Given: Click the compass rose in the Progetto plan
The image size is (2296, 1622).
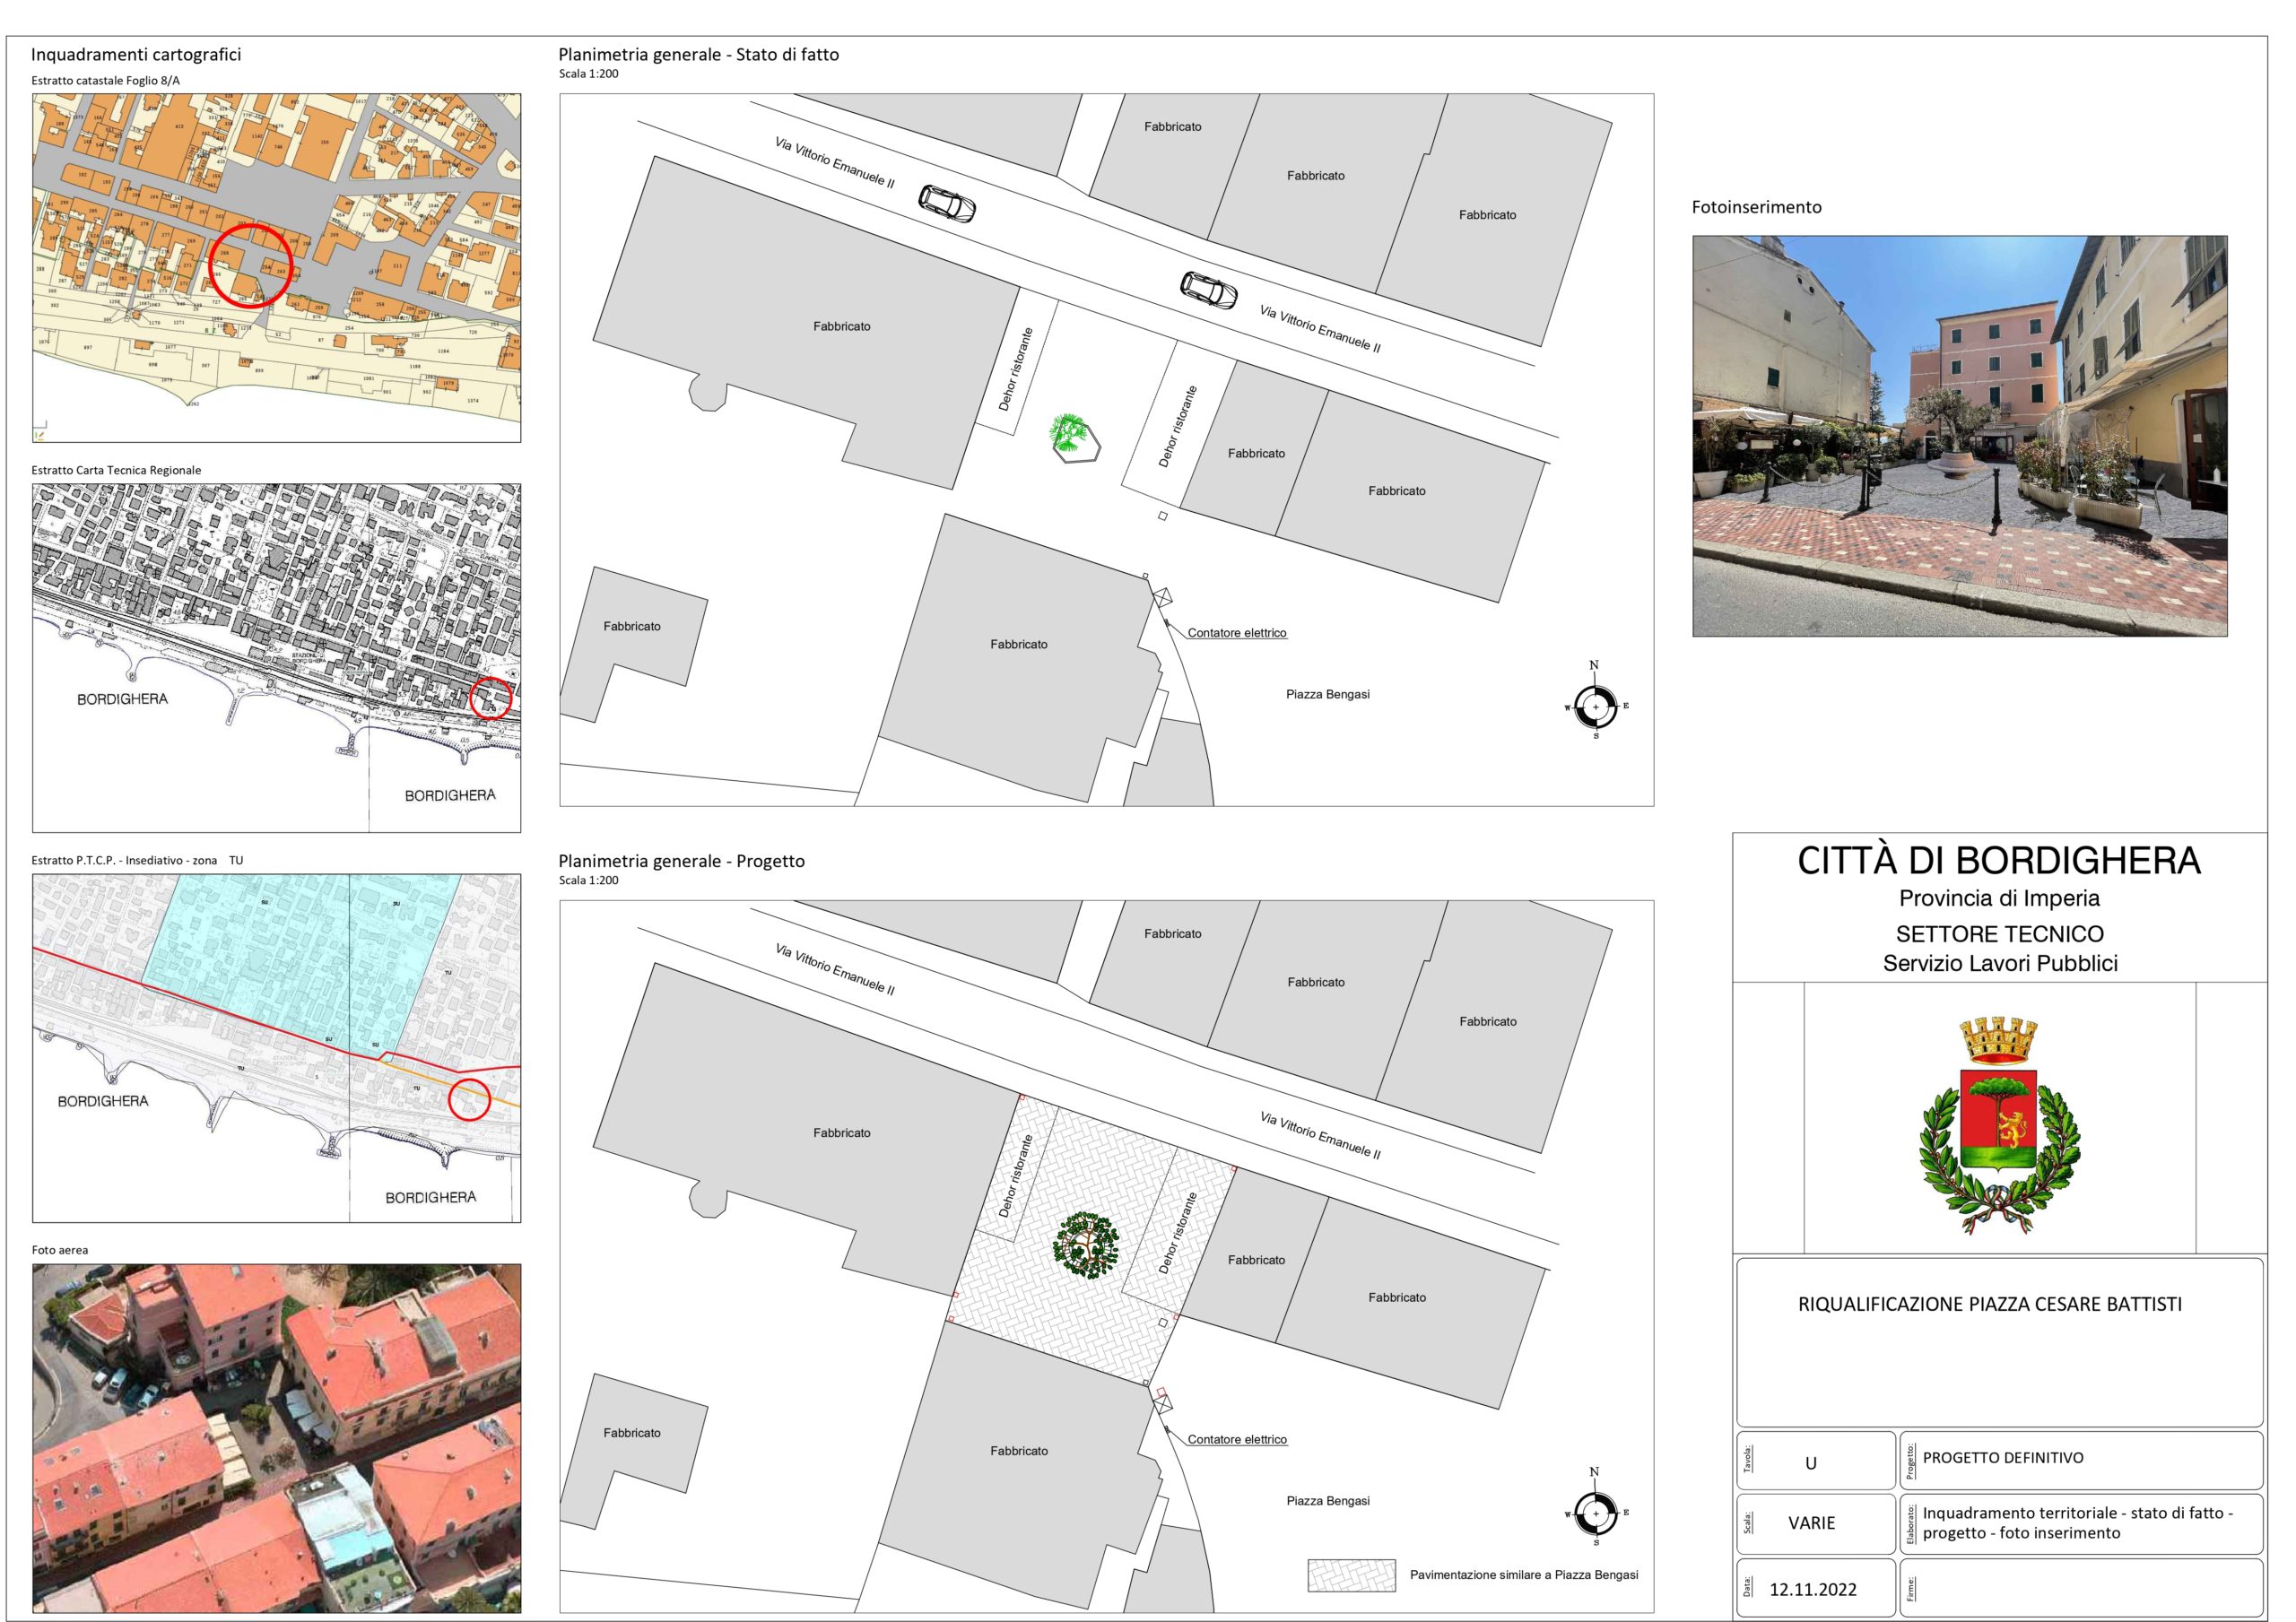Looking at the screenshot, I should click(1595, 1513).
